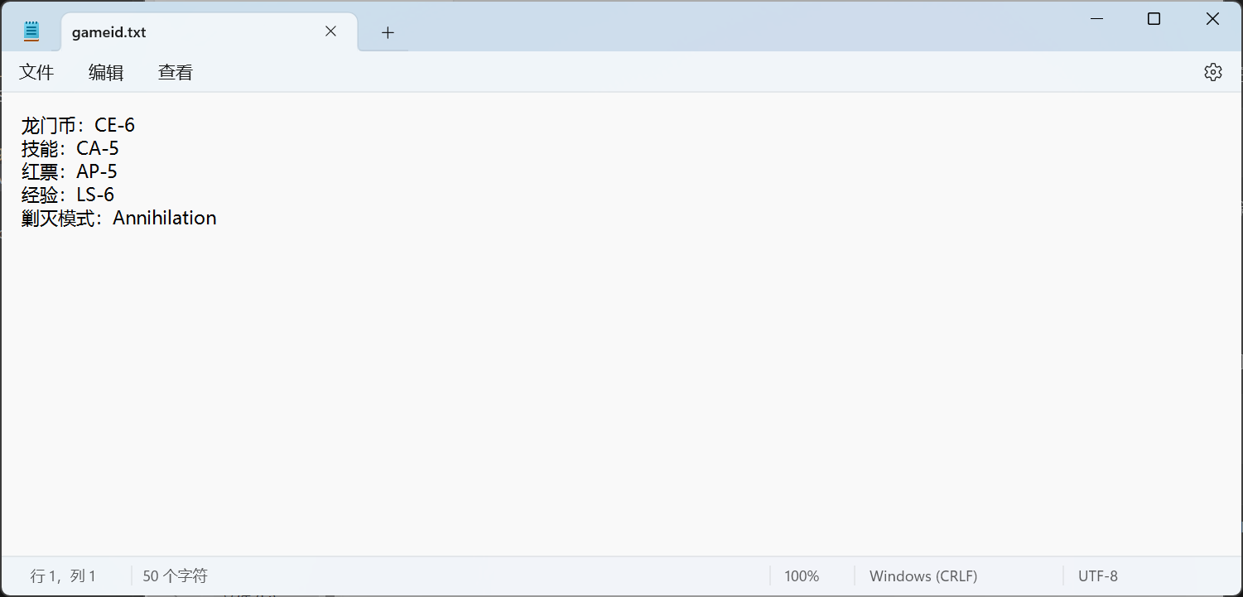Screen dimensions: 1243x597
Task: Open the 编辑 menu
Action: coord(106,73)
